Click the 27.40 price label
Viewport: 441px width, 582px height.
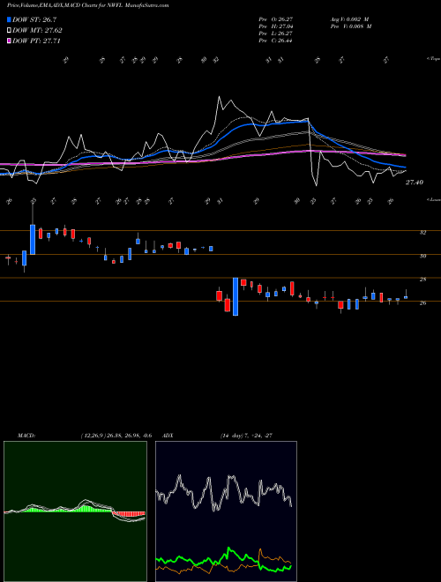[x=415, y=183]
